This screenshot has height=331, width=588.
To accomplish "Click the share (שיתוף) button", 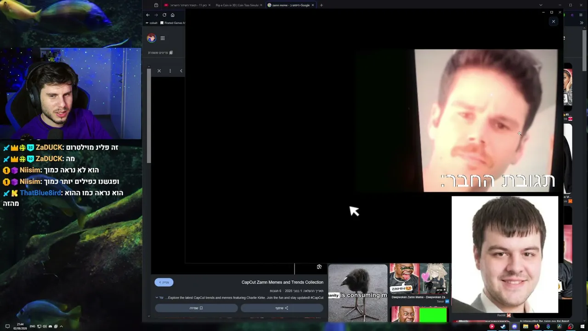I will 282,308.
